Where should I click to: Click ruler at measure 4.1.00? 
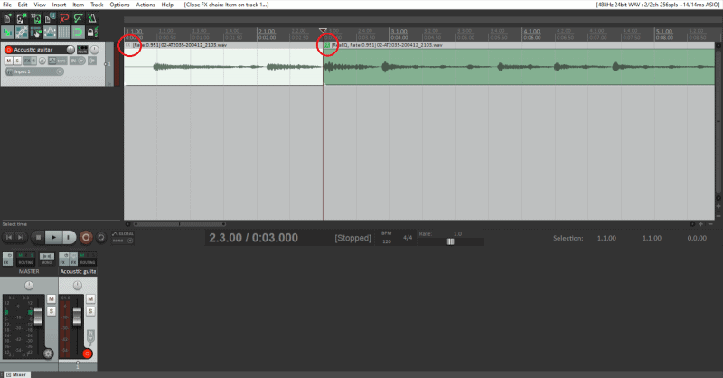coord(531,32)
